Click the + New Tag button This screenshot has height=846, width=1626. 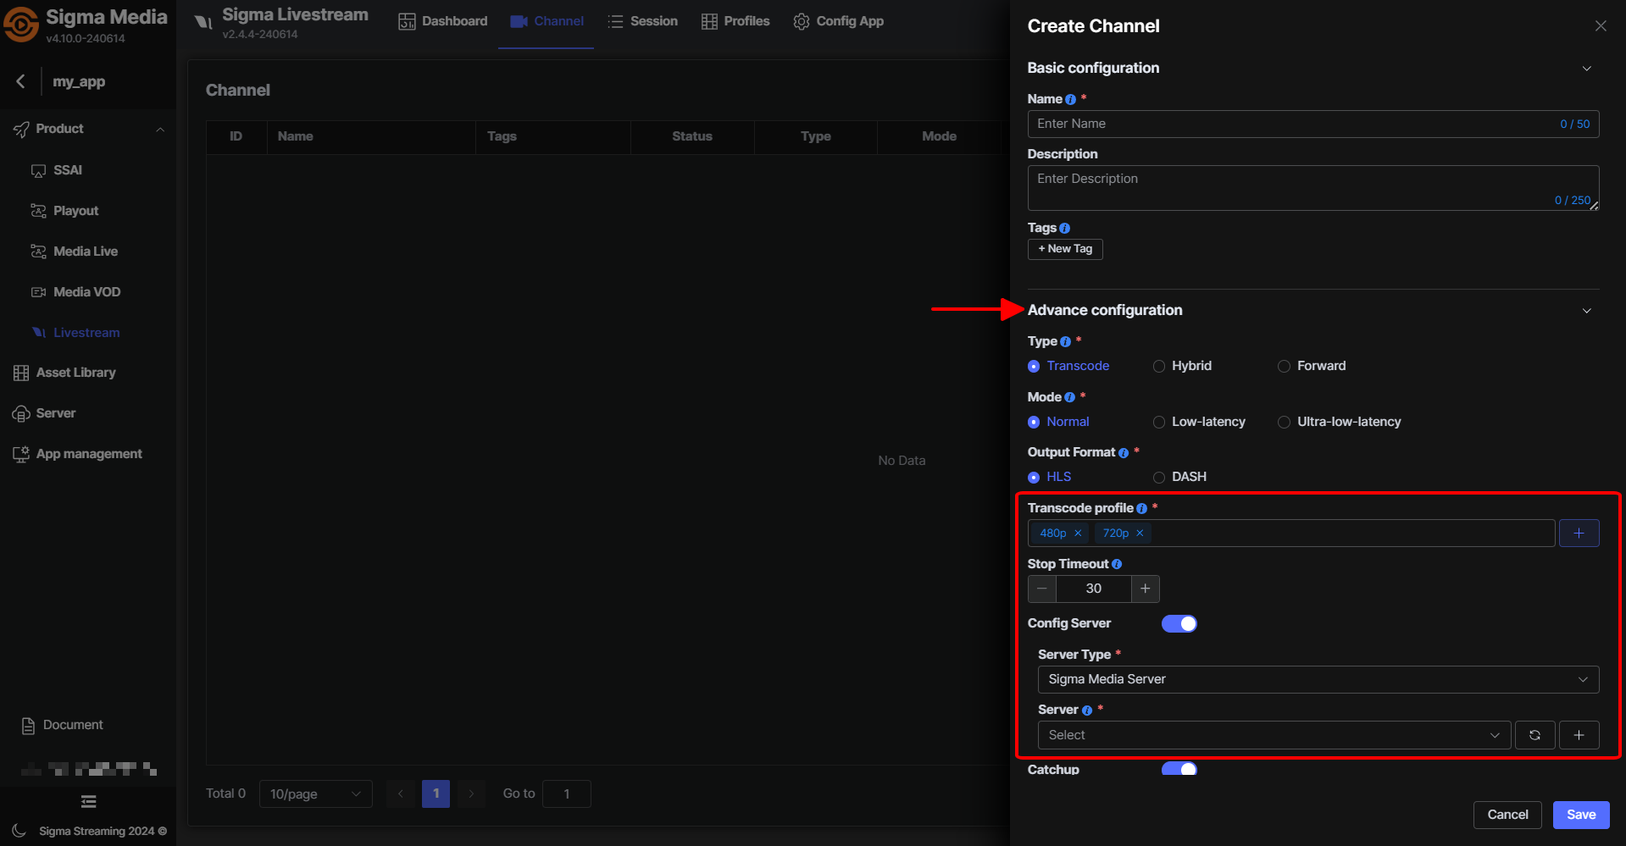click(1065, 249)
